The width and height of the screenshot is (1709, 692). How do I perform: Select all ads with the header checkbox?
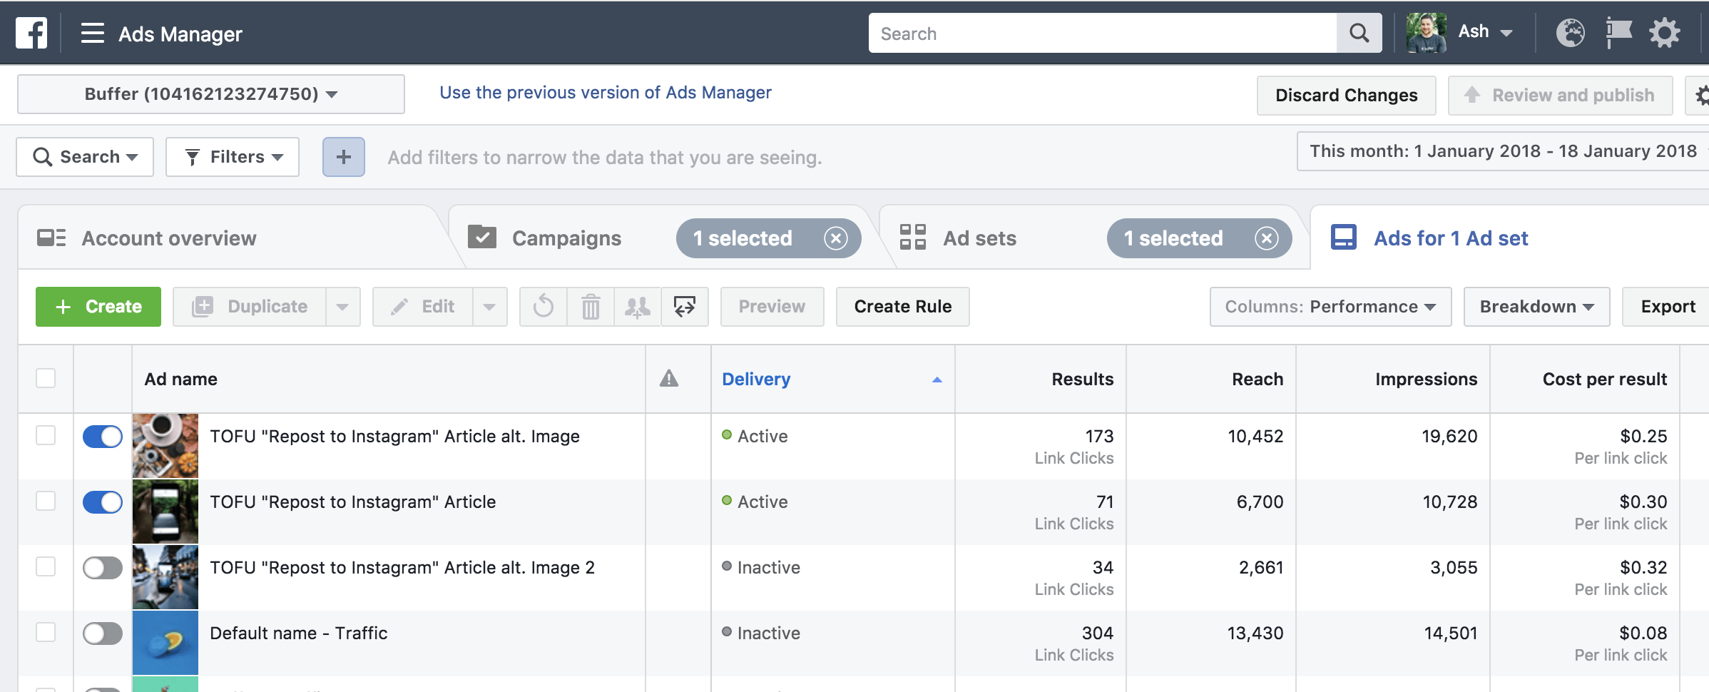[x=46, y=379]
